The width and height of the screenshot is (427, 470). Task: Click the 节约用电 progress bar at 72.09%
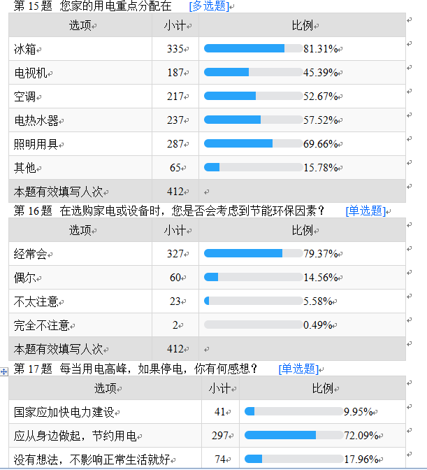(294, 435)
